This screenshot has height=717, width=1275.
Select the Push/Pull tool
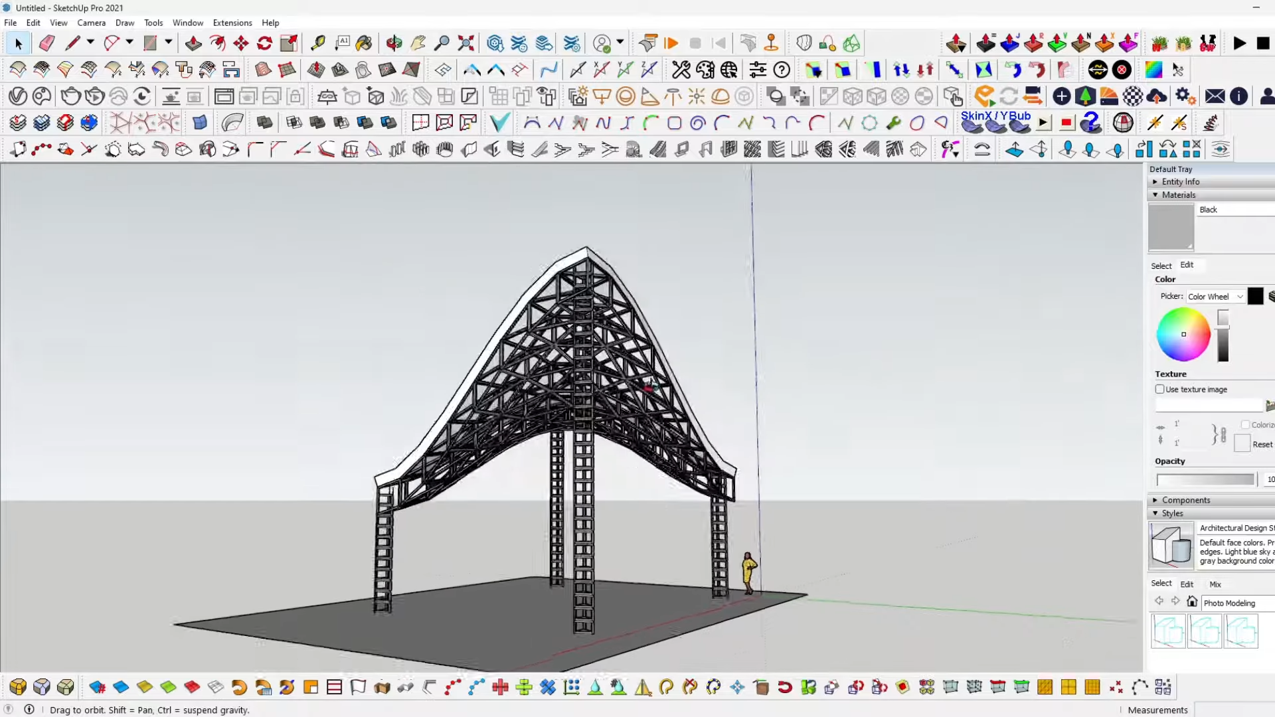coord(193,44)
